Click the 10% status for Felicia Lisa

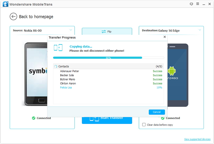click(x=159, y=87)
